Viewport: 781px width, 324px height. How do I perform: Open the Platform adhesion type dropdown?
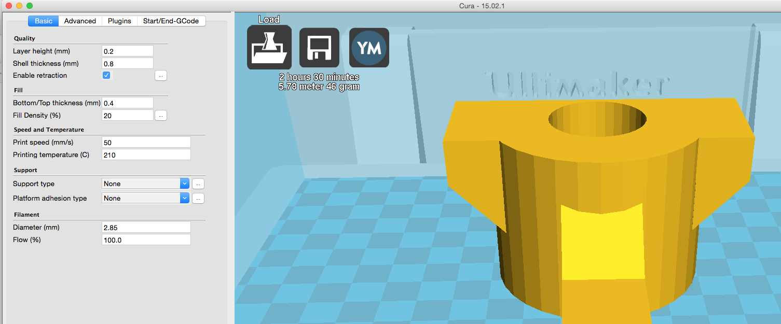pos(145,198)
